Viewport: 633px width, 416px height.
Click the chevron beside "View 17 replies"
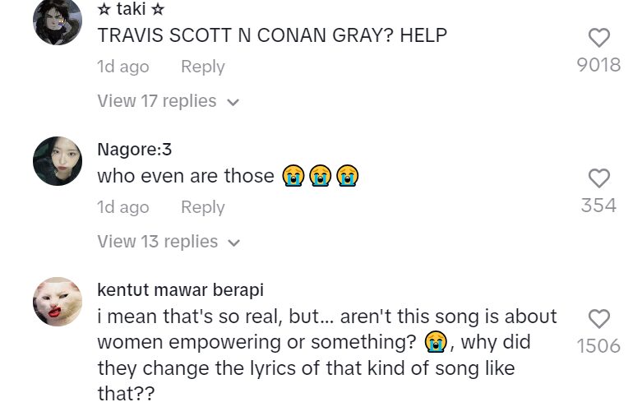tap(233, 103)
